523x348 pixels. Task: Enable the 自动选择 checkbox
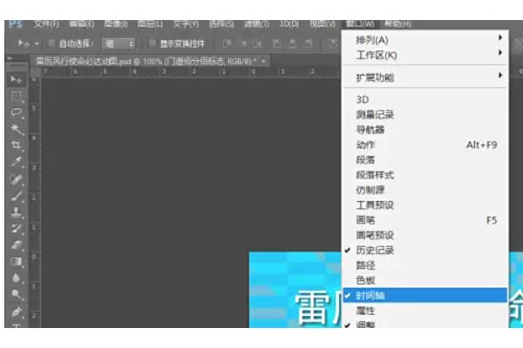point(51,43)
